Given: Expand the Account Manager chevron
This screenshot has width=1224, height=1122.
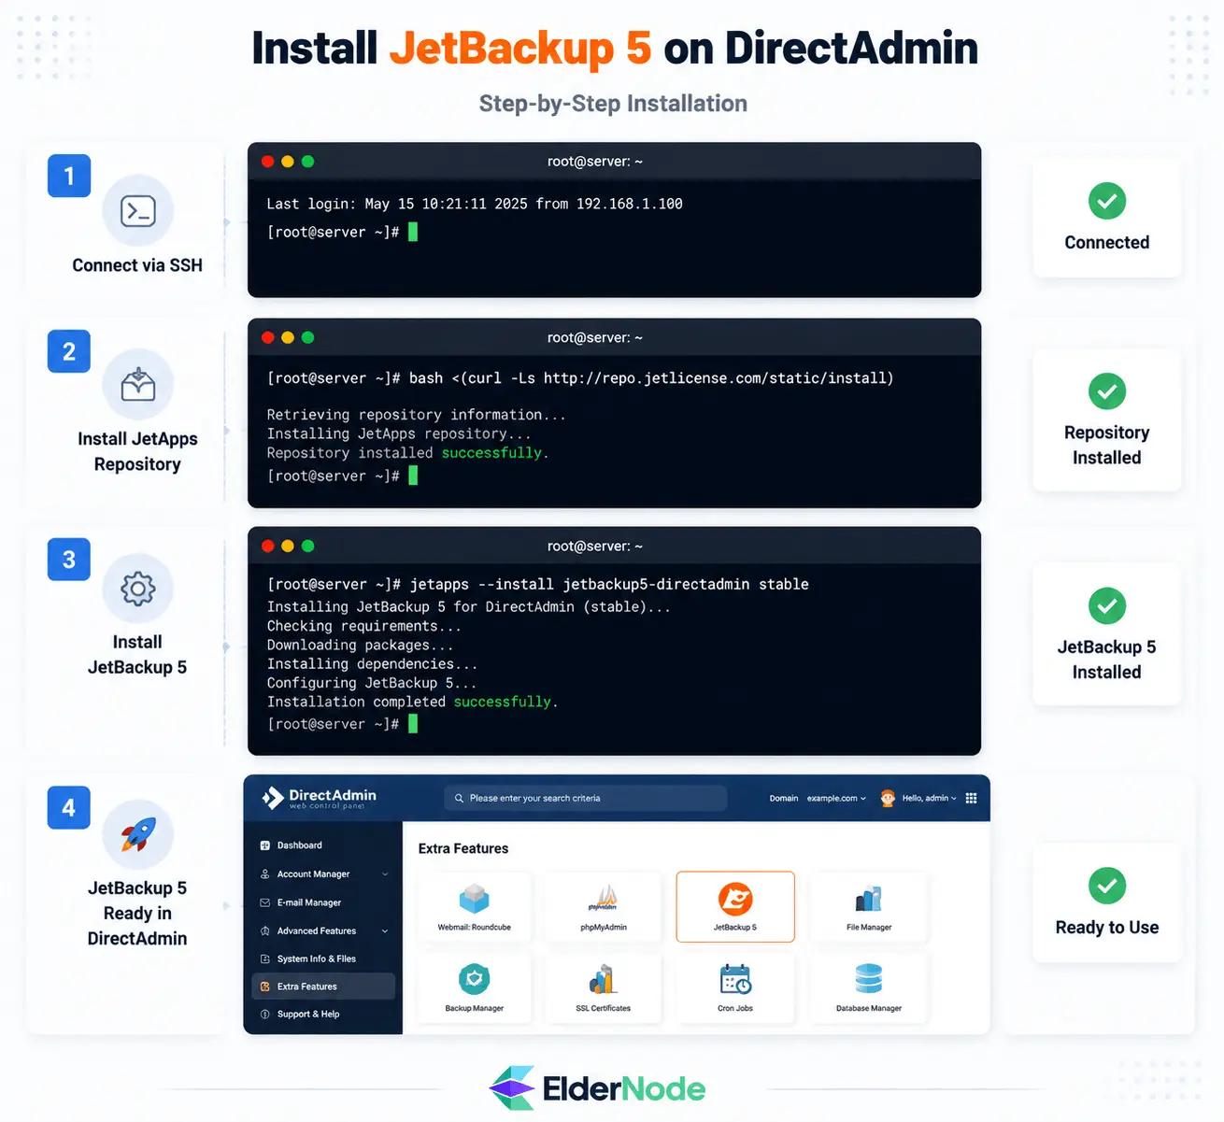Looking at the screenshot, I should point(385,874).
